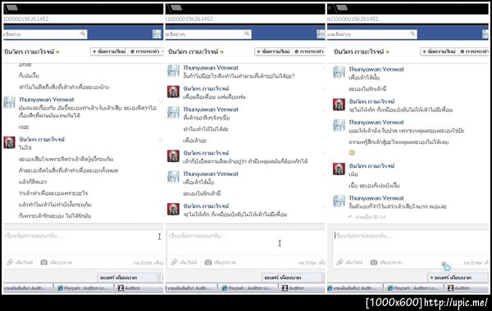Select the browser tab atop right panel
Viewport: 492px width, 311px height.
(x=341, y=8)
